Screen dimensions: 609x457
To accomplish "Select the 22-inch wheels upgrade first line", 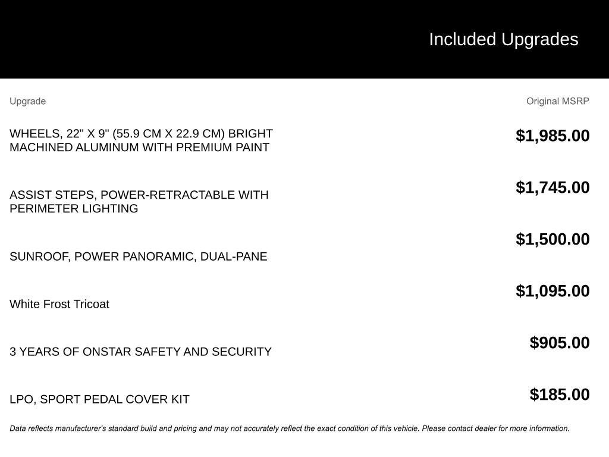I will [x=141, y=134].
